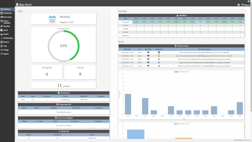Open the Reports menu item
The width and height of the screenshot is (252, 142).
pyautogui.click(x=6, y=34)
